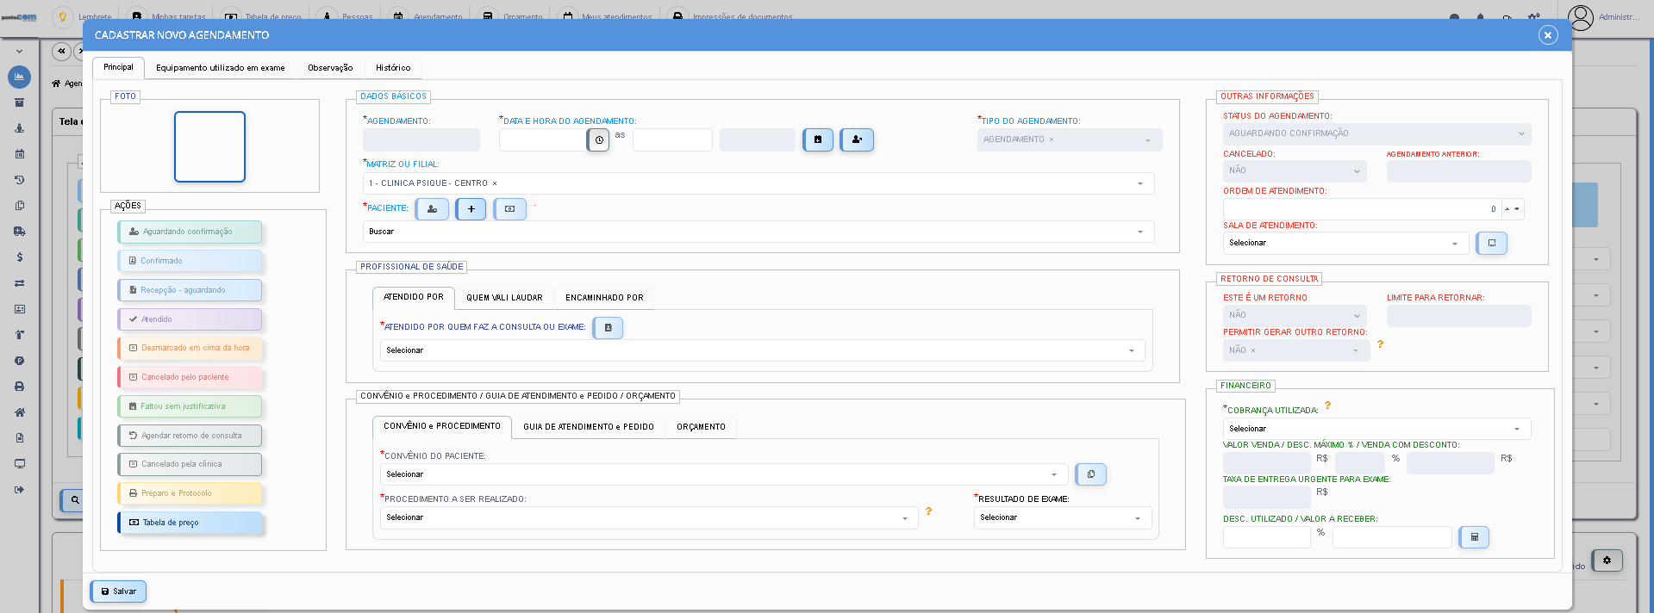The height and width of the screenshot is (613, 1654).
Task: Open the Resultado de Exame dropdown
Action: [1063, 517]
